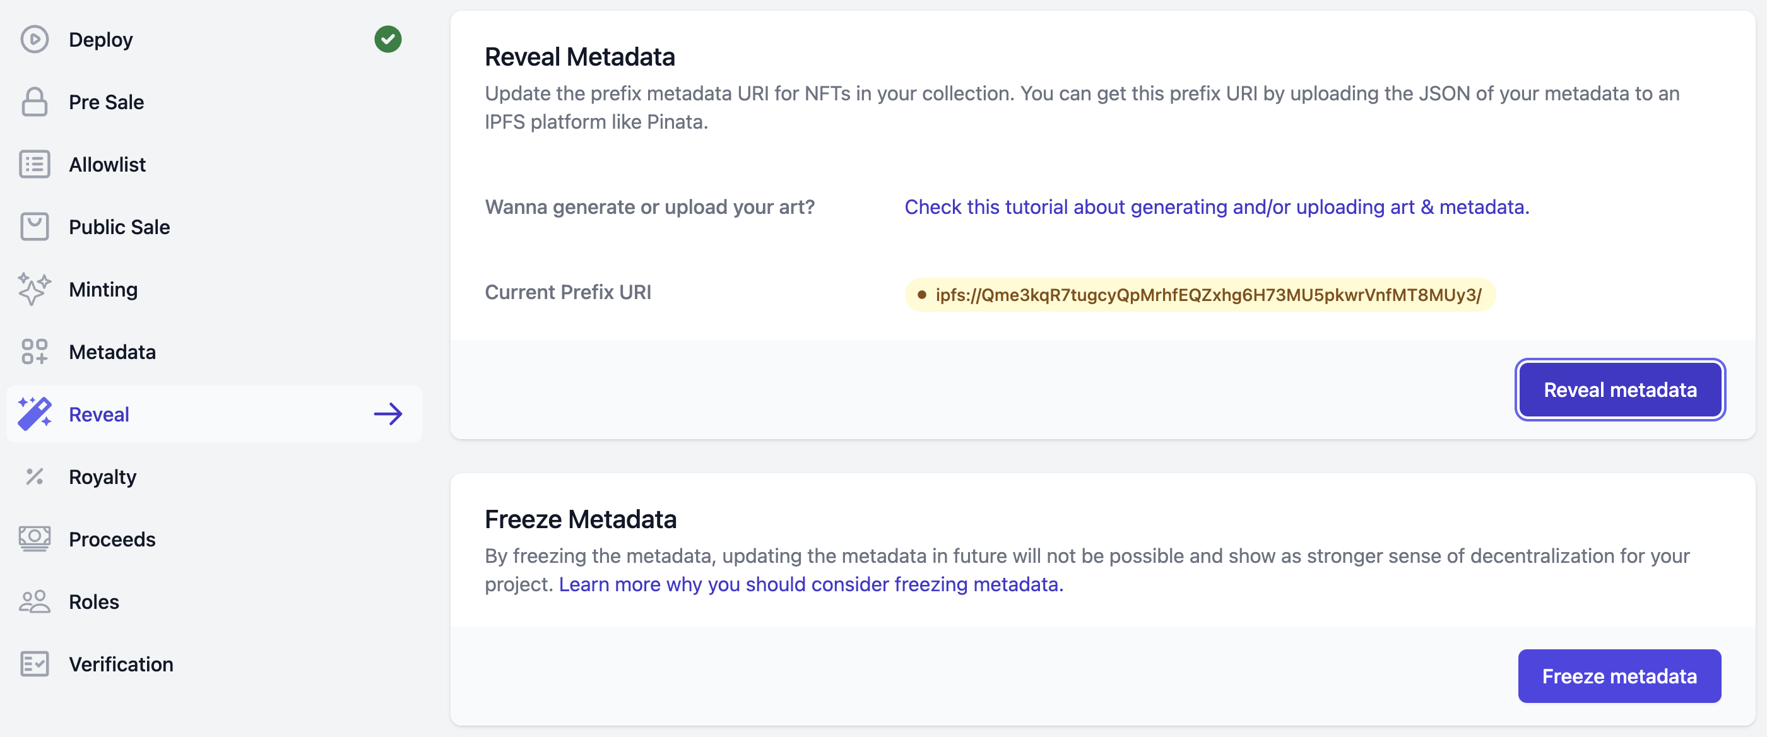
Task: Click the Current Prefix URI label
Action: (568, 292)
